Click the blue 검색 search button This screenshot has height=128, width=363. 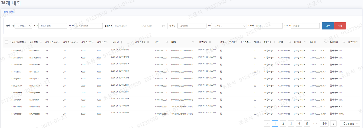click(328, 26)
